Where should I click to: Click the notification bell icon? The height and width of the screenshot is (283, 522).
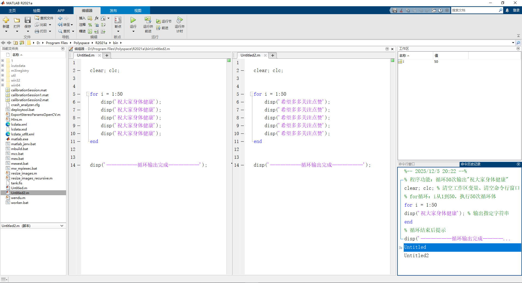point(507,10)
